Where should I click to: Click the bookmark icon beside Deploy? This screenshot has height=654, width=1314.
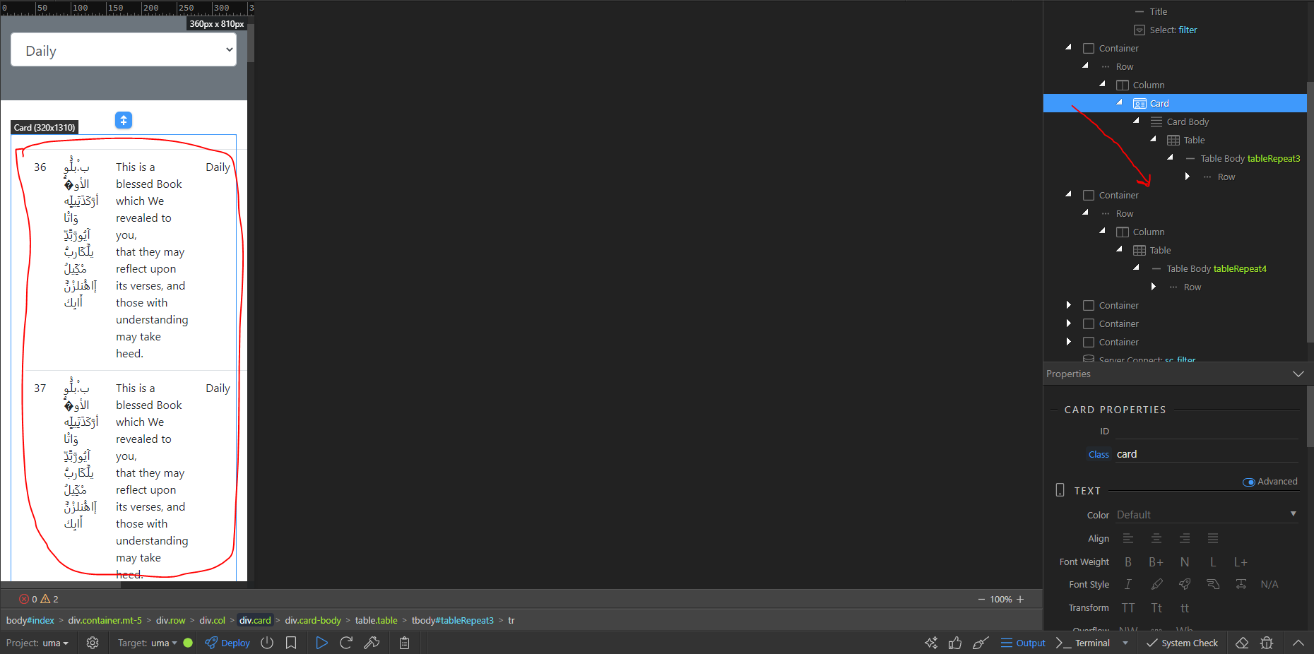[291, 643]
